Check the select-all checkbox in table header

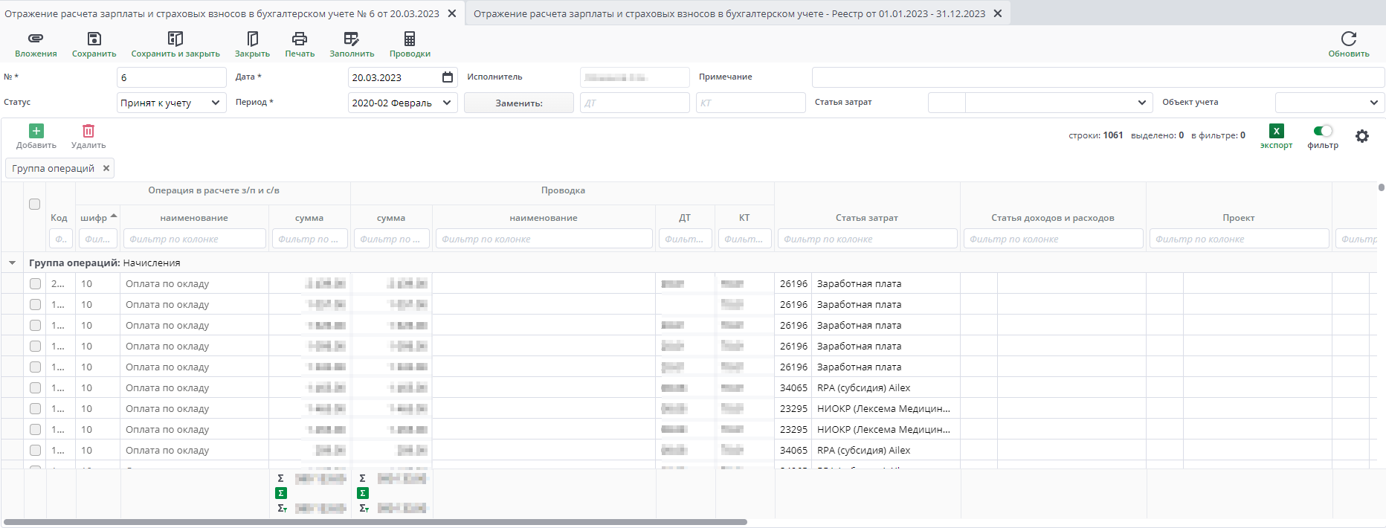point(34,204)
